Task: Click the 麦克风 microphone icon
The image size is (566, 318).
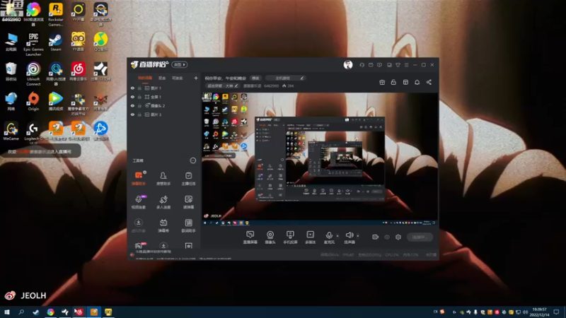Action: (x=329, y=235)
